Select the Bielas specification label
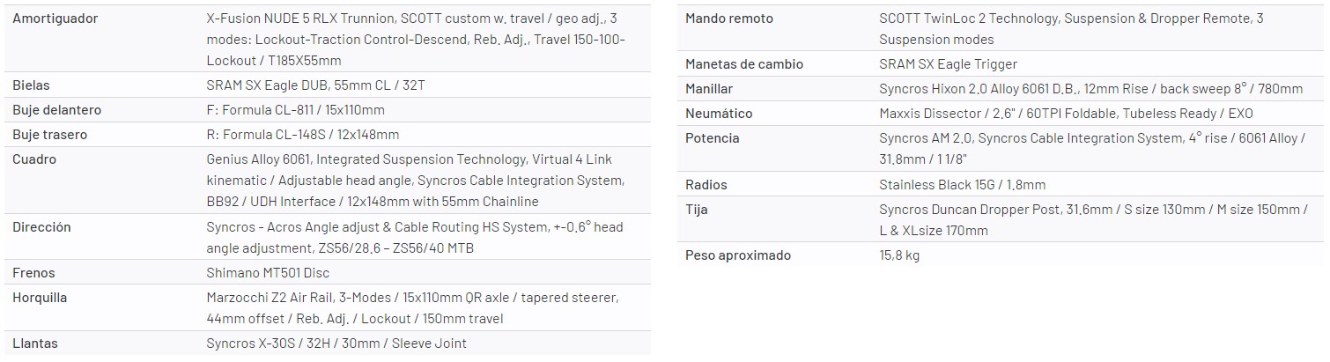 point(31,85)
